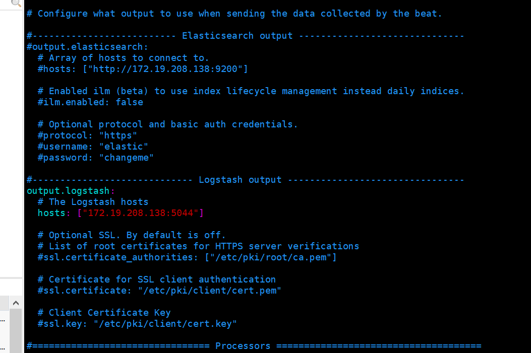This screenshot has height=353, width=531.
Task: Click the Logstash output section header
Action: click(240, 180)
